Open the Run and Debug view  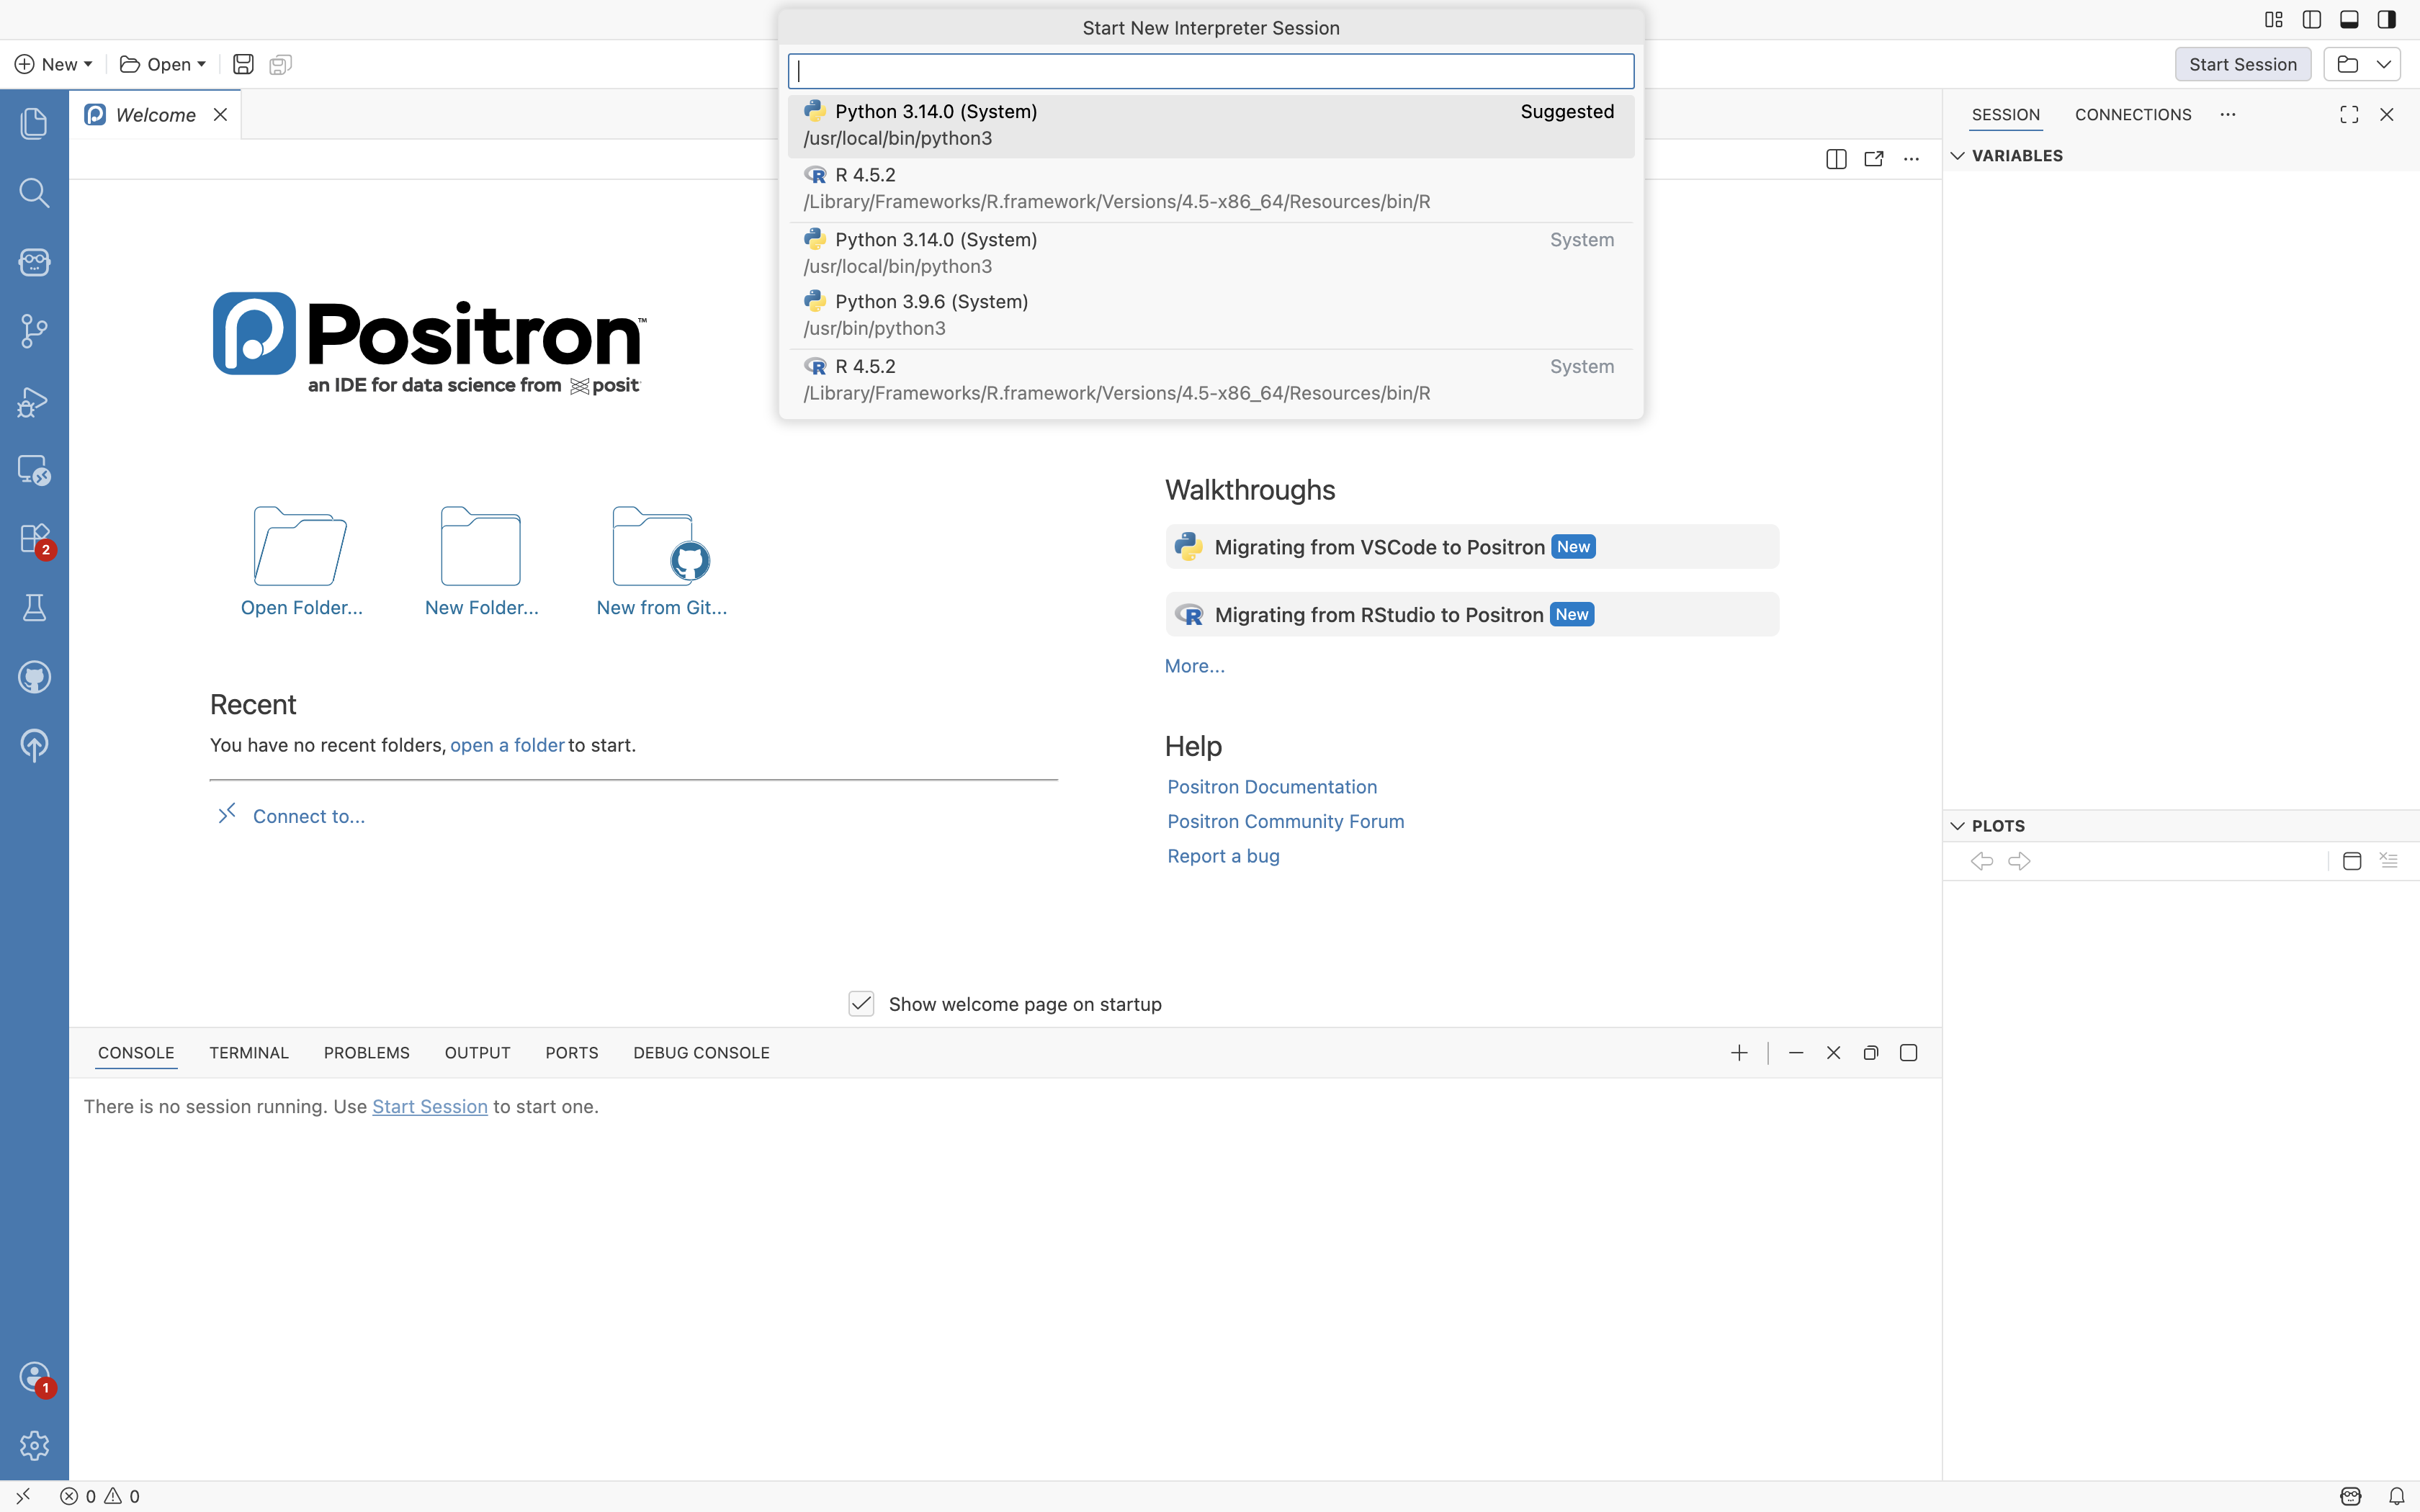34,401
